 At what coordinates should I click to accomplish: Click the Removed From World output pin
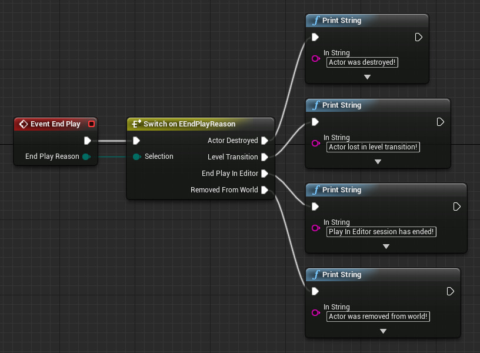[265, 190]
